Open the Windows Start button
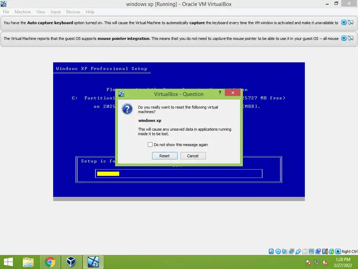358x269 pixels. pos(8,262)
